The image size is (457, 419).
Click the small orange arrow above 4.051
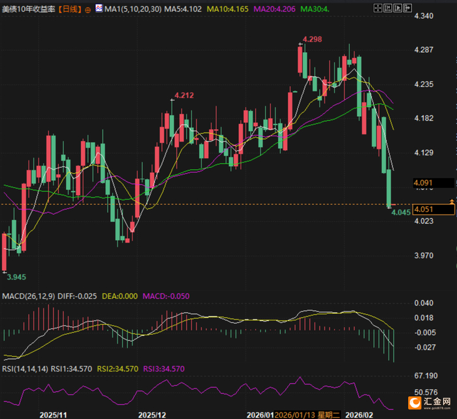pyautogui.click(x=452, y=201)
